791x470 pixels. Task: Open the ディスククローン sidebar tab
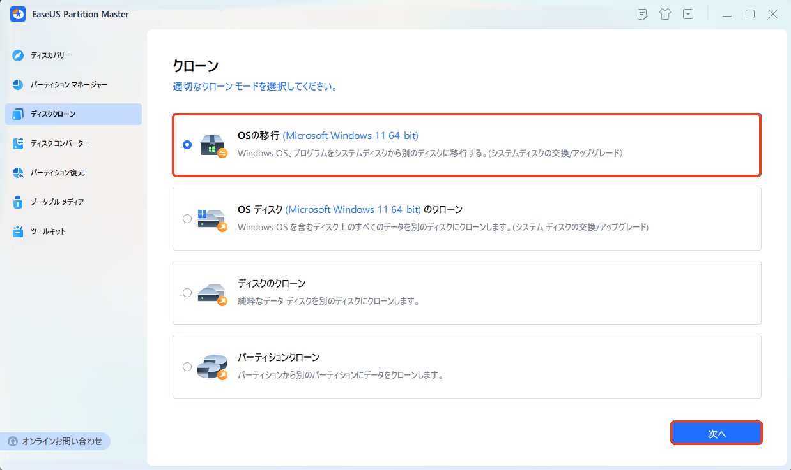click(73, 114)
